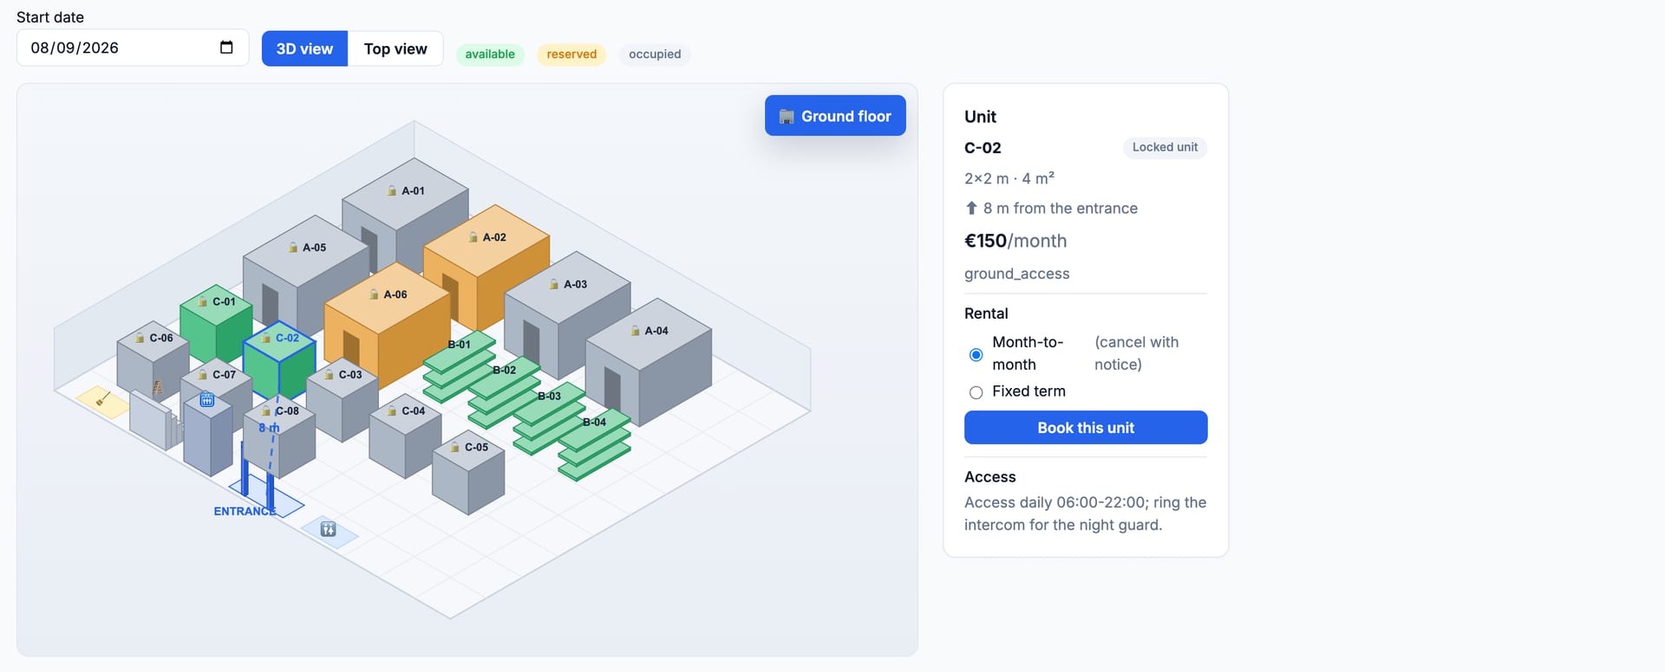Book this unit
This screenshot has width=1665, height=672.
(1086, 427)
